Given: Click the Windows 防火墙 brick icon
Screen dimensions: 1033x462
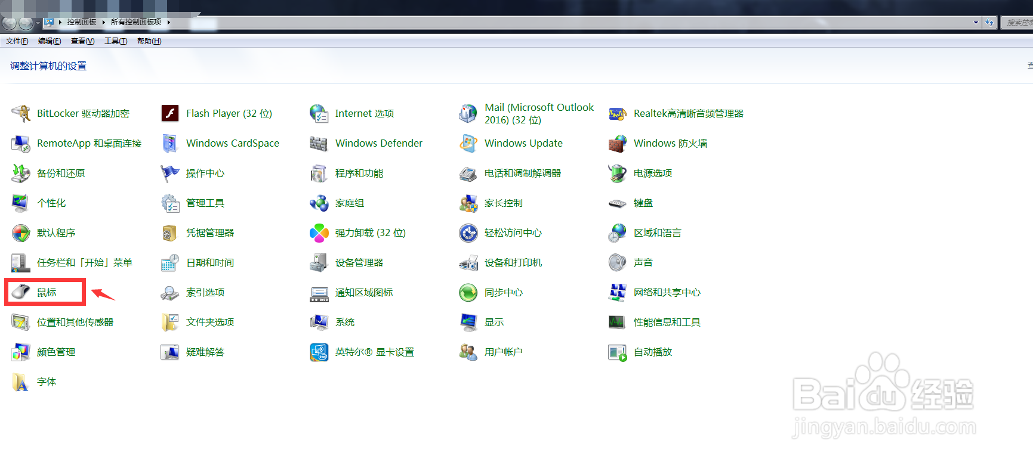Looking at the screenshot, I should [618, 143].
